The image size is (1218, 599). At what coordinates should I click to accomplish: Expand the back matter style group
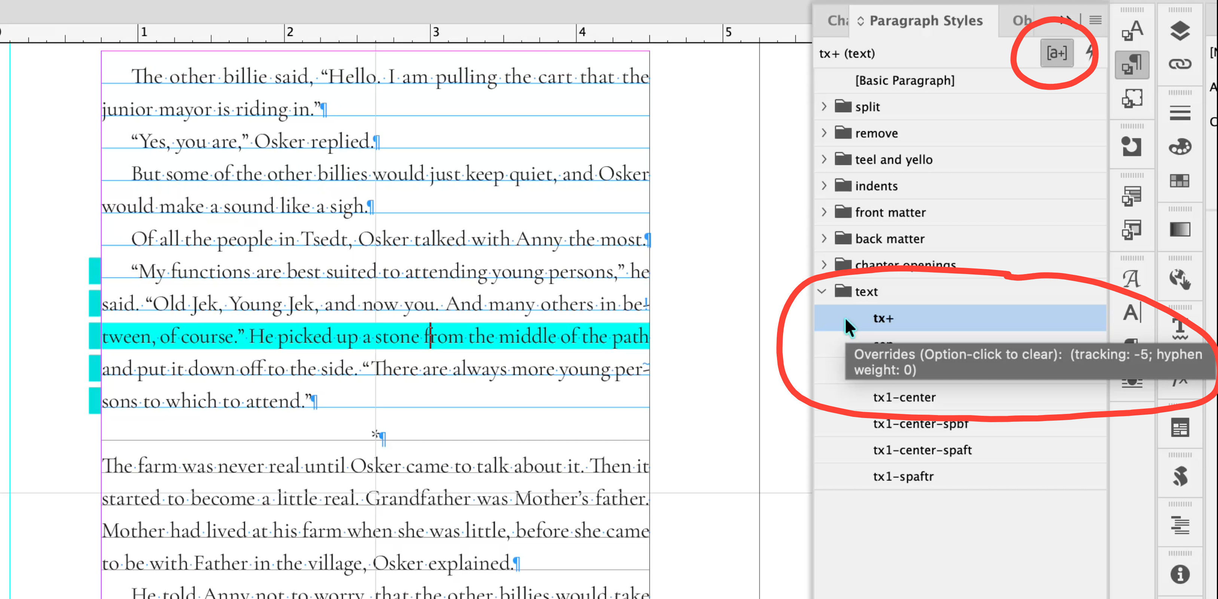[x=823, y=239]
